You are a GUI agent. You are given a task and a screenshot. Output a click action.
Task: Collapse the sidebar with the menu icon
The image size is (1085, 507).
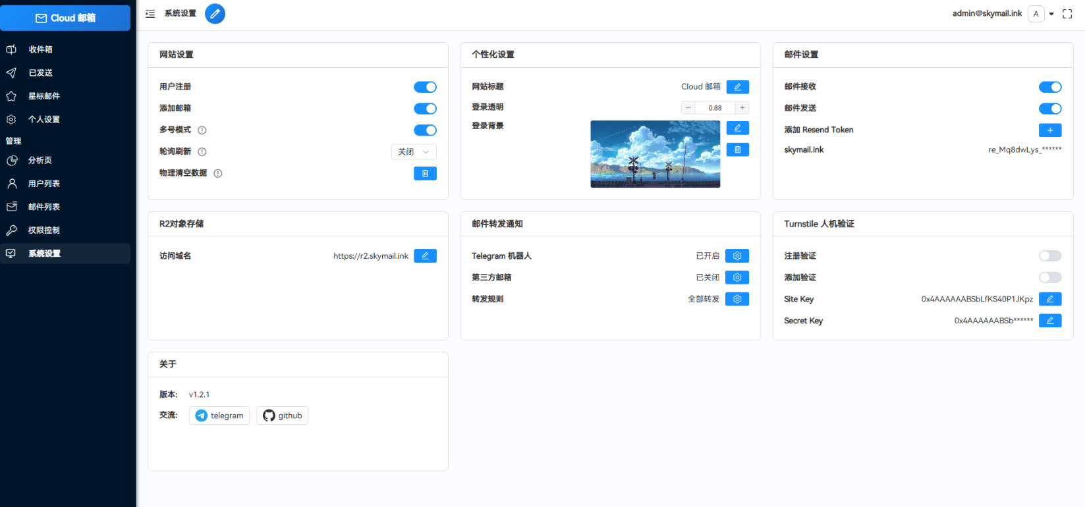(x=150, y=14)
